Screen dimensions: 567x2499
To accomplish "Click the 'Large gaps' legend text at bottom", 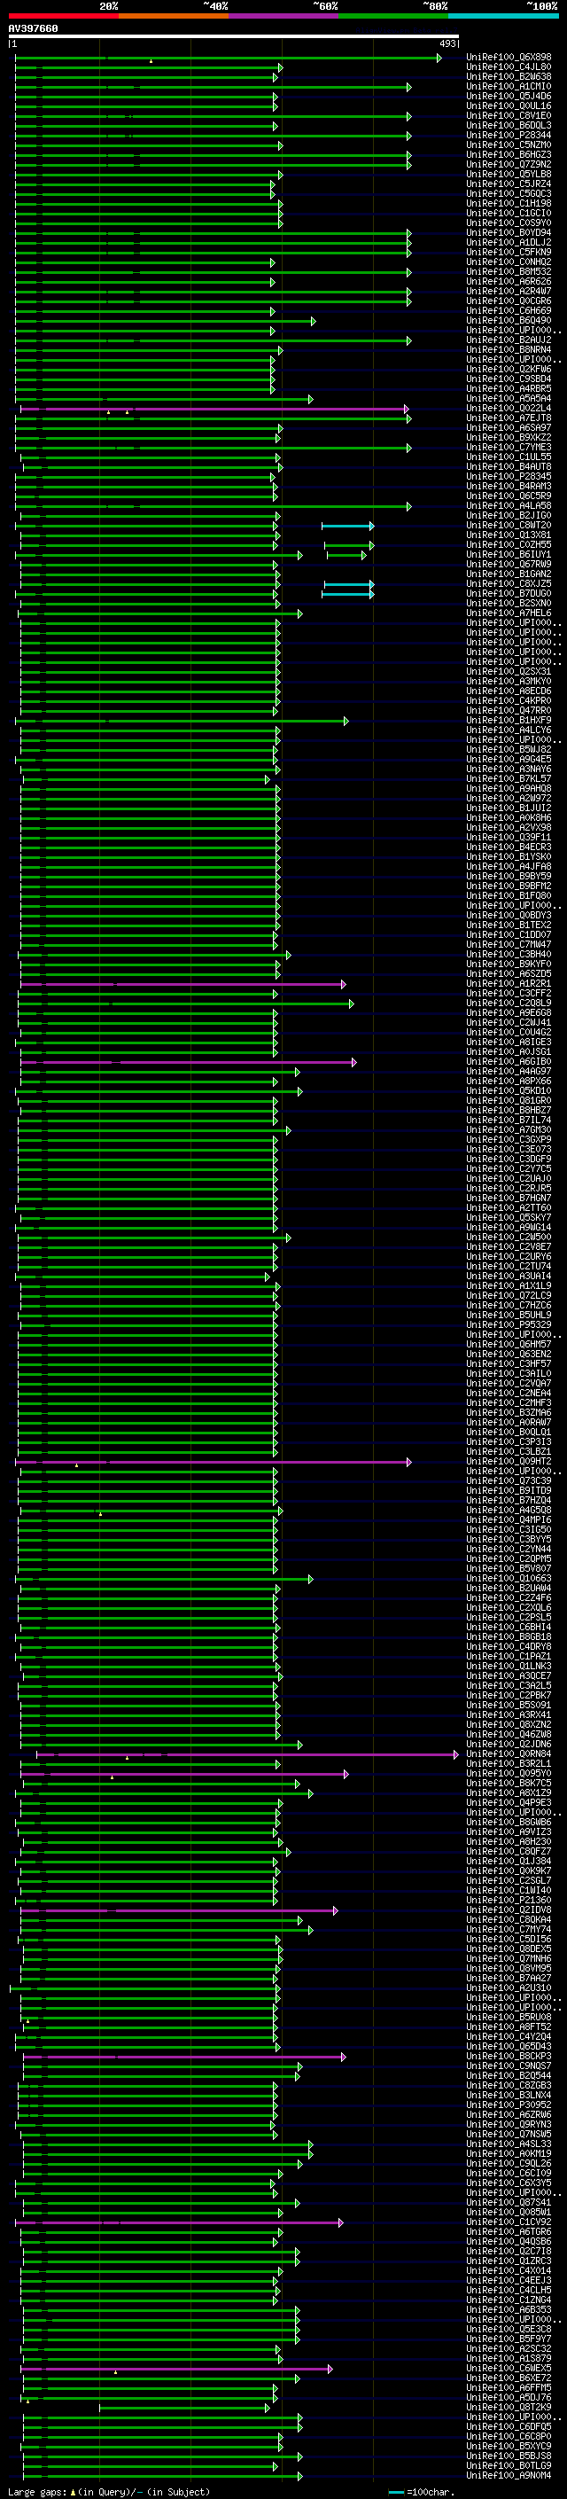I will coord(38,2492).
